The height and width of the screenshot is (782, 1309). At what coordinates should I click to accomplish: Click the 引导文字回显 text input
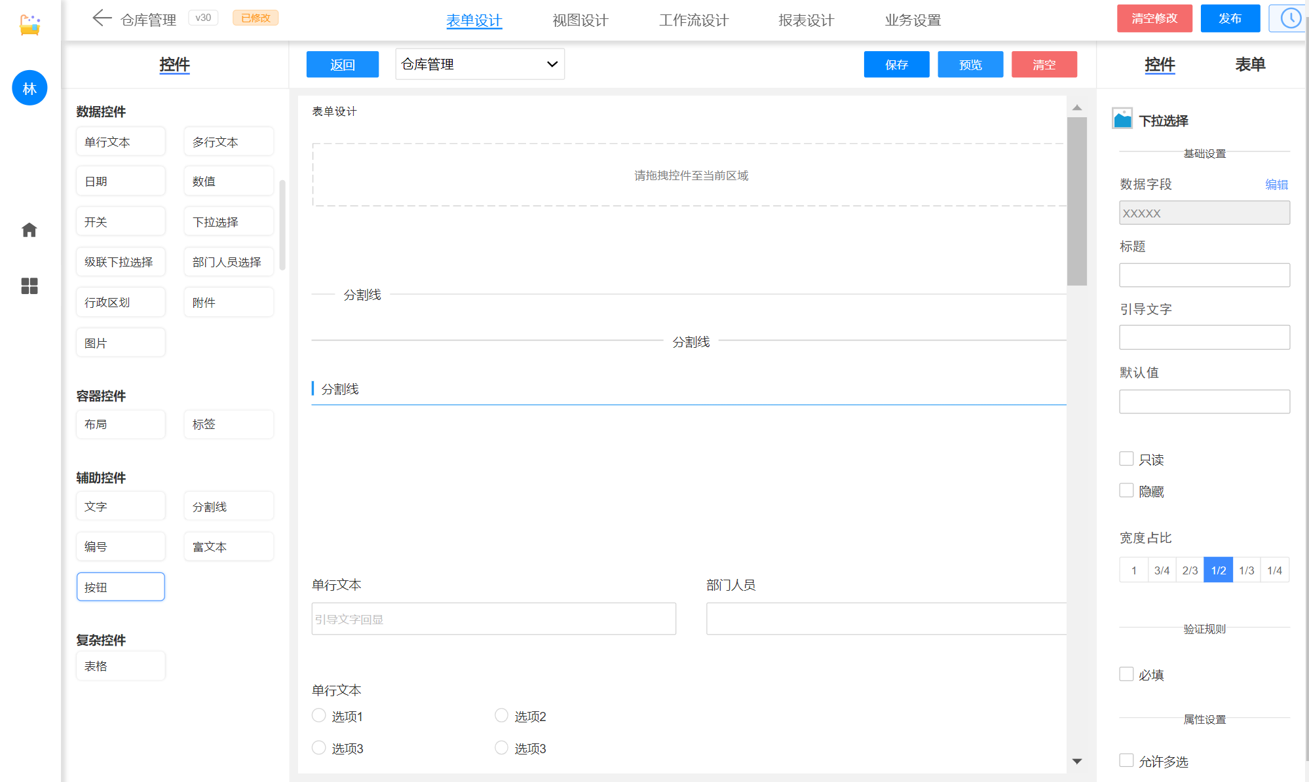coord(493,619)
